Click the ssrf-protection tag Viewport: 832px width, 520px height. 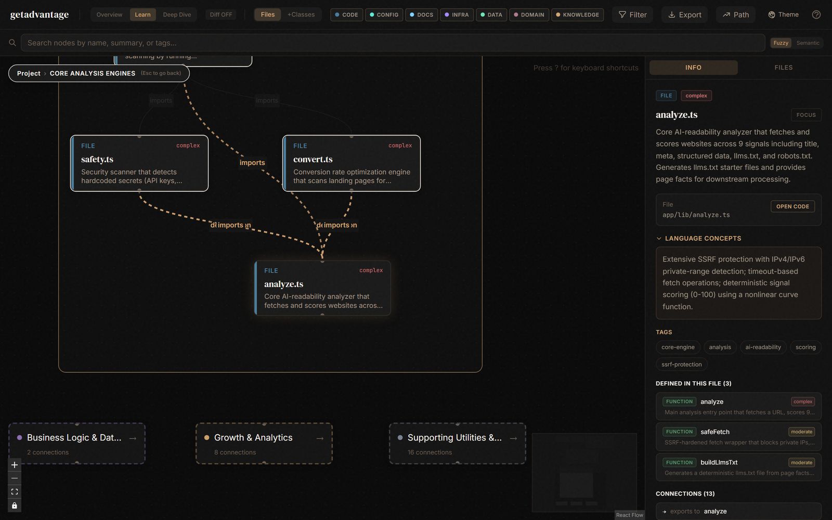682,365
